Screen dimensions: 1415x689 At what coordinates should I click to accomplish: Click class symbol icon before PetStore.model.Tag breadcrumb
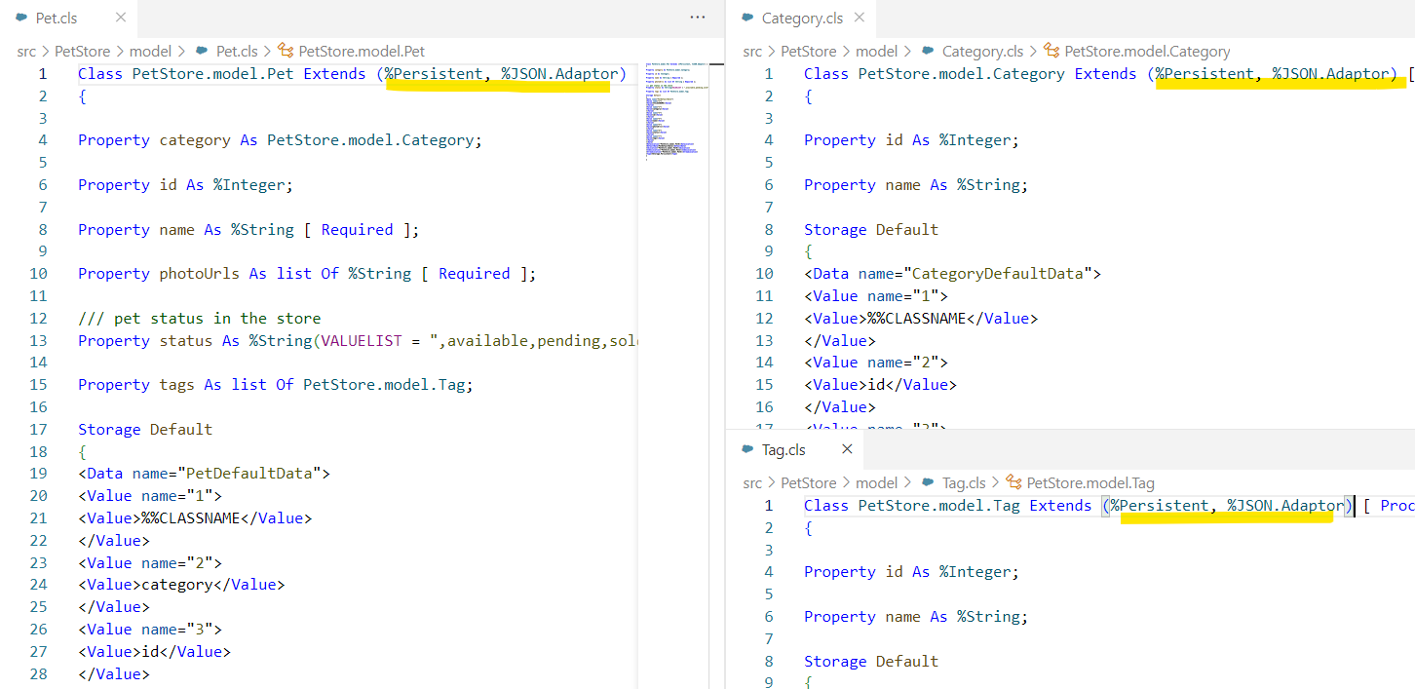click(x=1013, y=483)
